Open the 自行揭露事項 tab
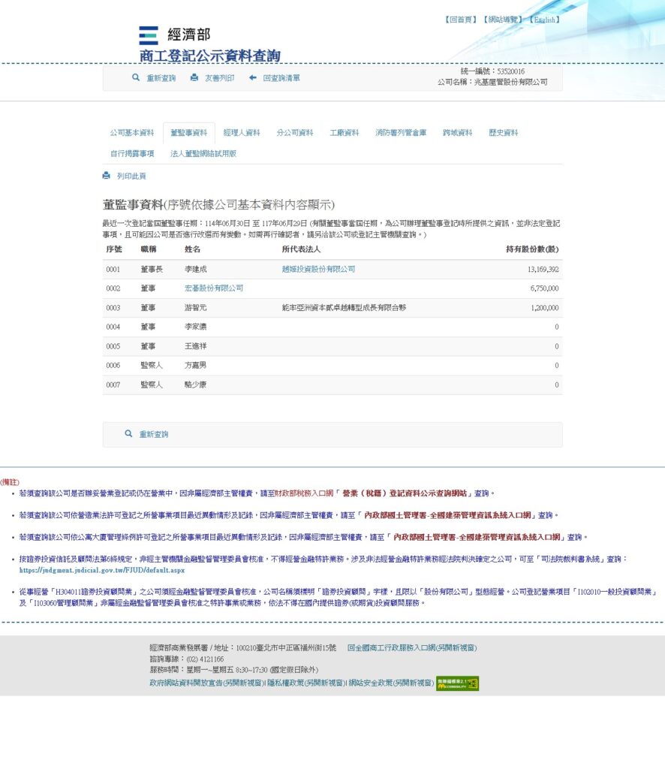This screenshot has width=665, height=769. (132, 153)
